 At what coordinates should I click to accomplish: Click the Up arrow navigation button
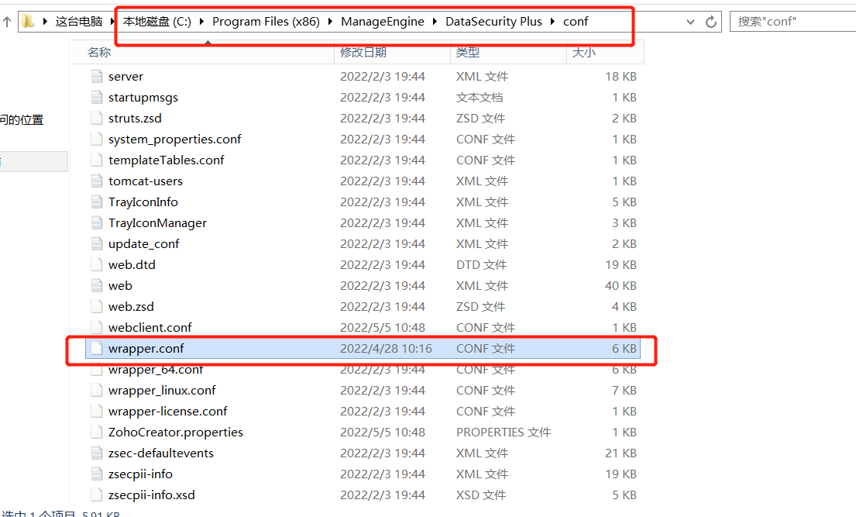tap(7, 22)
